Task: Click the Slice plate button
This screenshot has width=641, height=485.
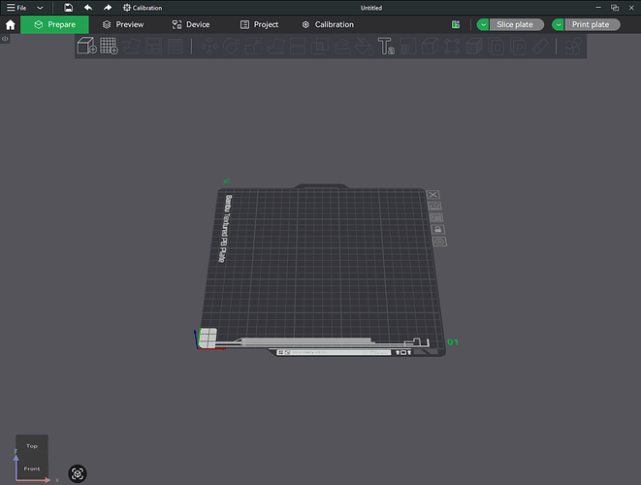Action: 517,24
